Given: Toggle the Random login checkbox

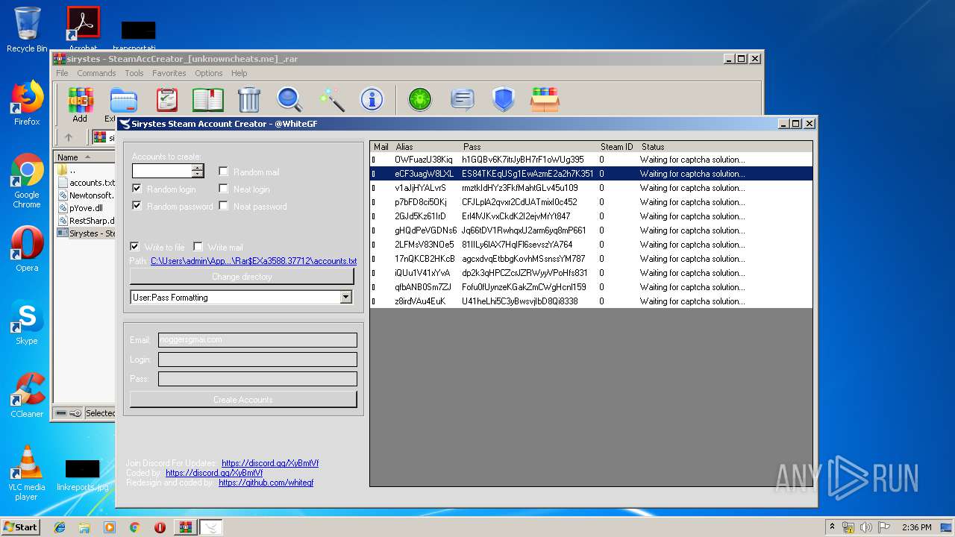Looking at the screenshot, I should [x=137, y=189].
